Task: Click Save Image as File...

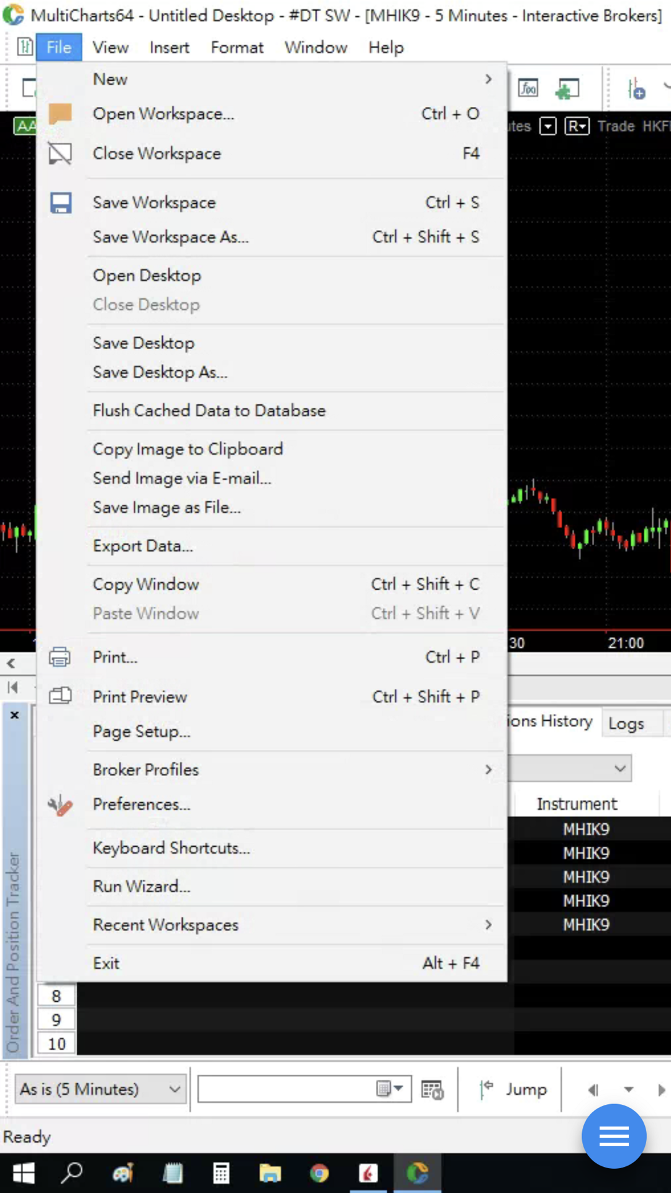Action: coord(272,508)
